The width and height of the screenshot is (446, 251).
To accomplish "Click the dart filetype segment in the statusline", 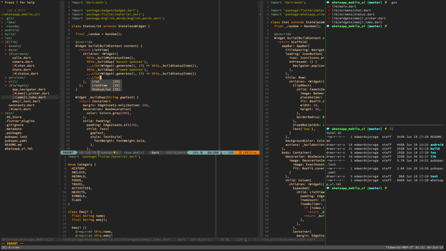I will [156, 153].
